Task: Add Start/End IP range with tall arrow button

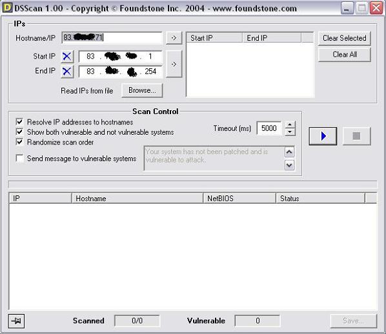Action: click(x=174, y=64)
